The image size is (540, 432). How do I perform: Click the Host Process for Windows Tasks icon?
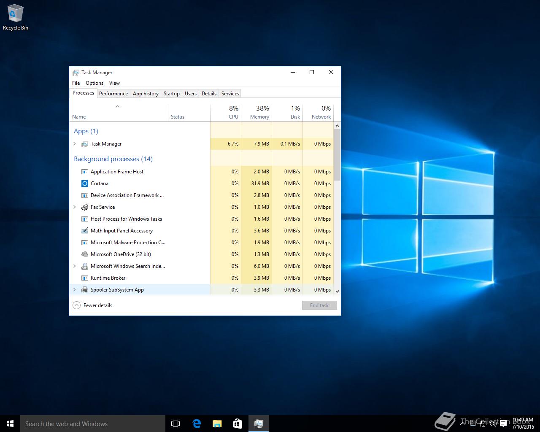click(85, 219)
